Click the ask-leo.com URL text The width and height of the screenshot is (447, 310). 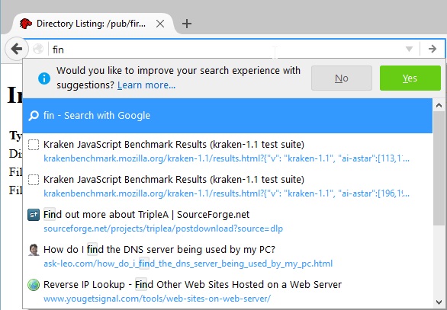188,264
